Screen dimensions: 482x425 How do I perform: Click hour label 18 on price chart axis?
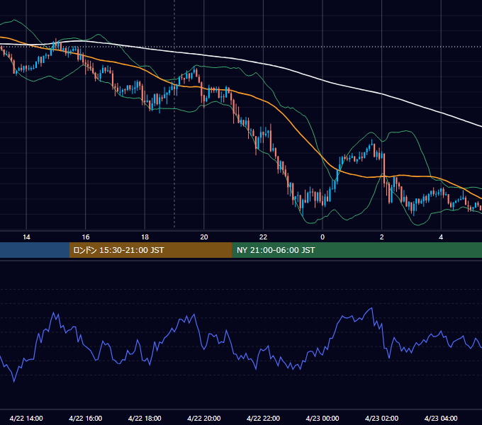coord(145,237)
